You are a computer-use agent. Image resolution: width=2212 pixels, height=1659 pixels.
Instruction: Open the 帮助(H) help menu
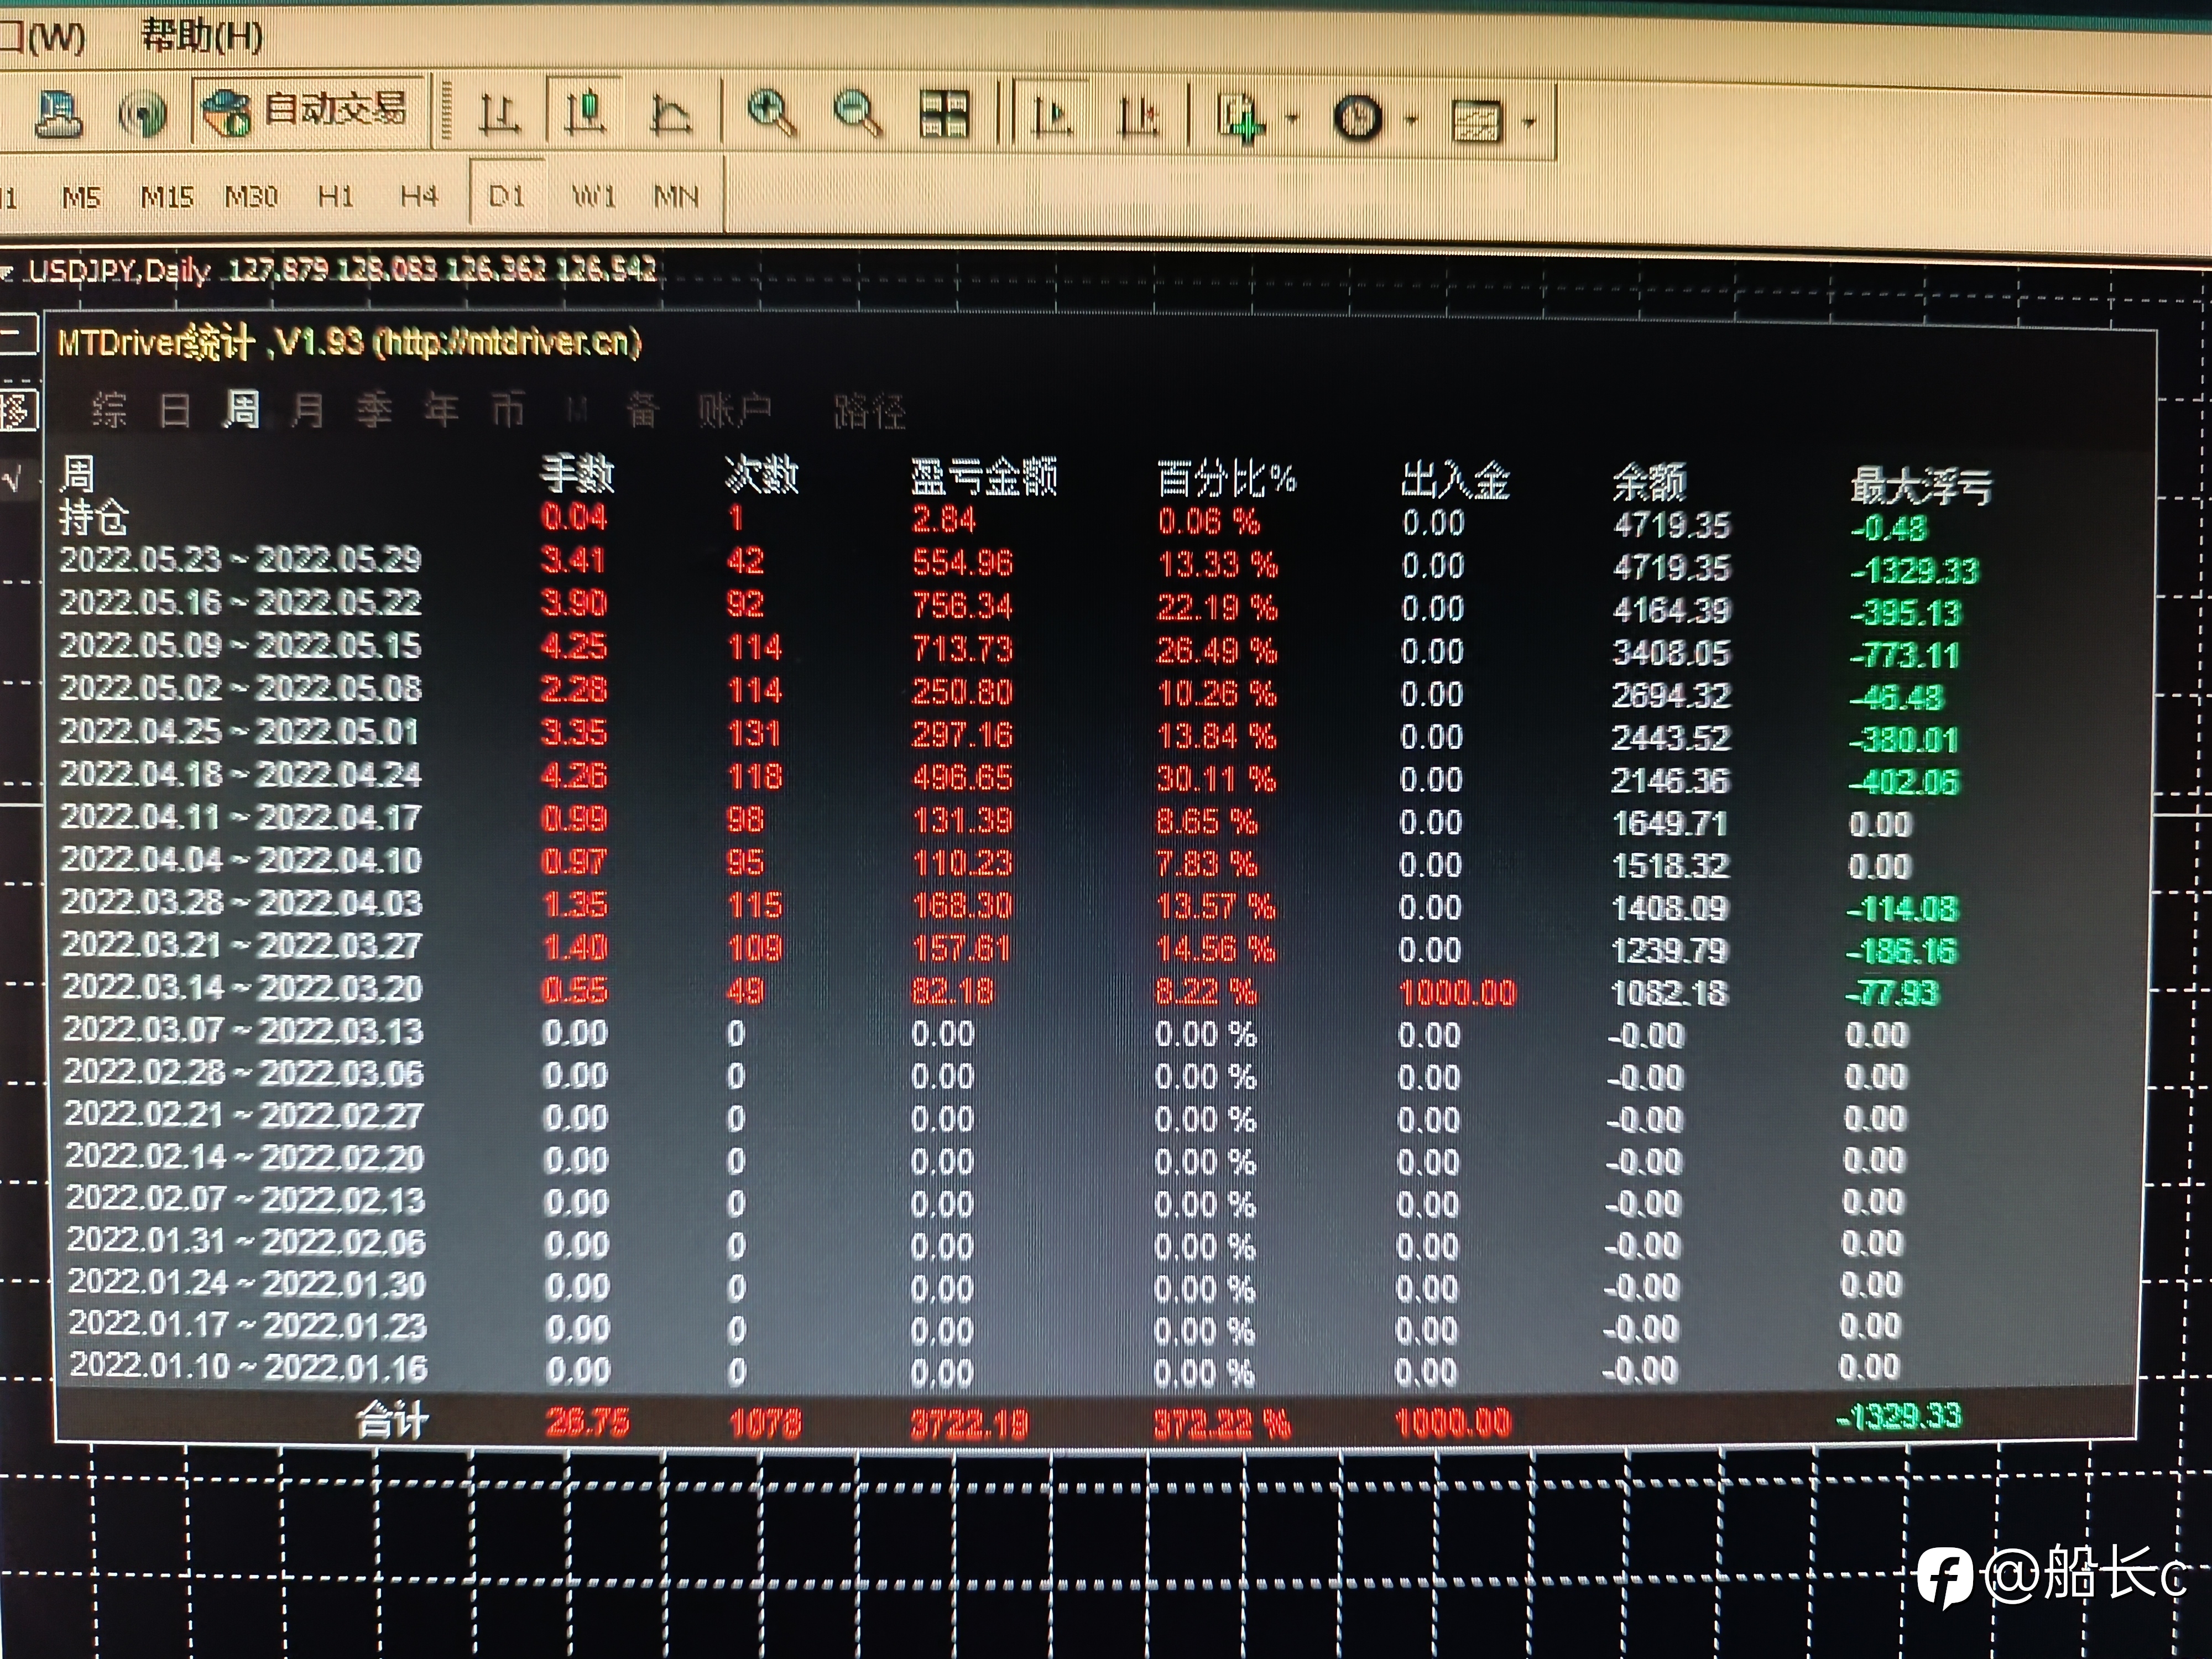(x=201, y=37)
